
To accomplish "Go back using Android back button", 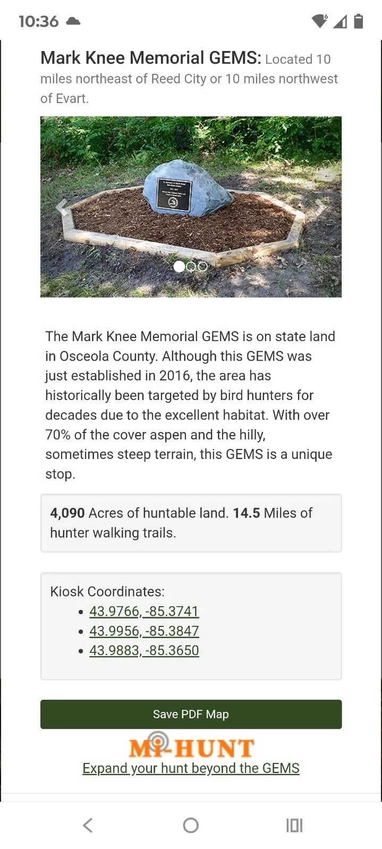I will pos(88,825).
